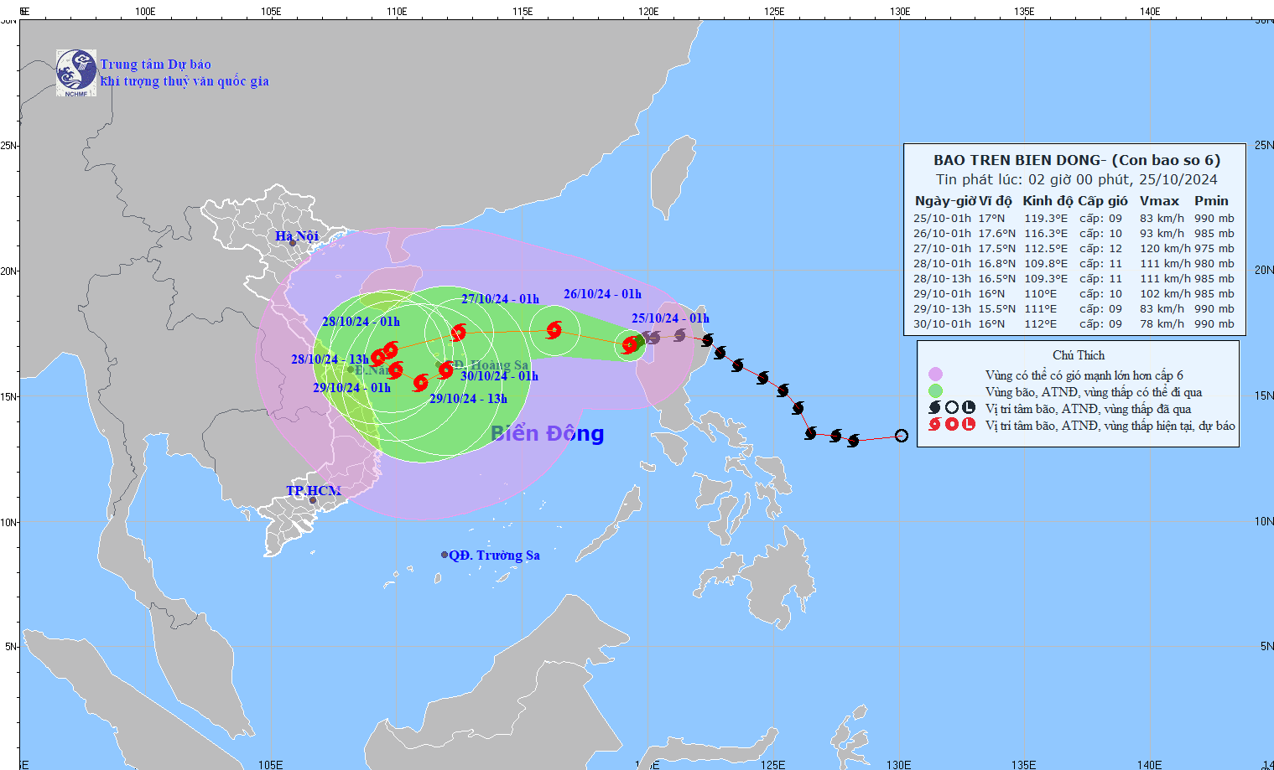Click the 'TP.HCM' city label
1274x770 pixels.
(313, 490)
